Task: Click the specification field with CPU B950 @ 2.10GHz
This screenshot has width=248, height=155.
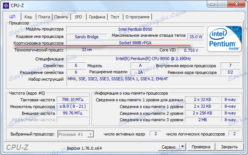Action: tap(153, 59)
